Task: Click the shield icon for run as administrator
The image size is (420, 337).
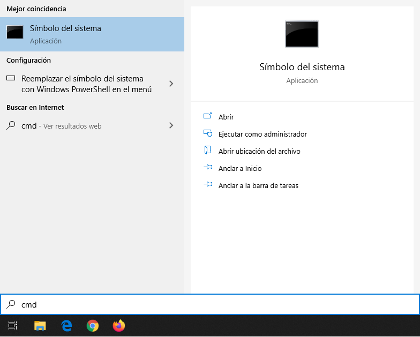Action: (x=208, y=133)
